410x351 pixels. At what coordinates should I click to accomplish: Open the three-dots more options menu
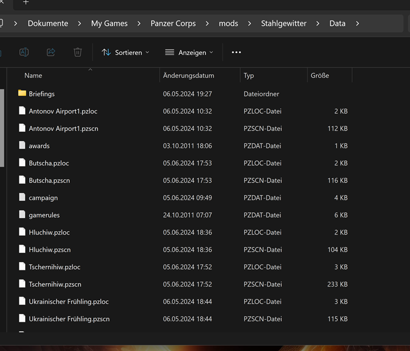(x=237, y=52)
